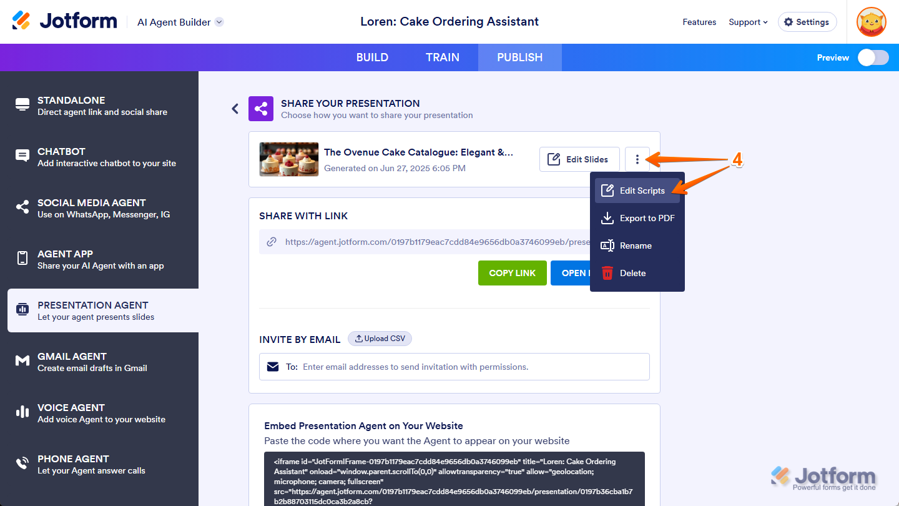Open the Voice Agent option
Viewport: 899px width, 506px height.
[x=103, y=413]
